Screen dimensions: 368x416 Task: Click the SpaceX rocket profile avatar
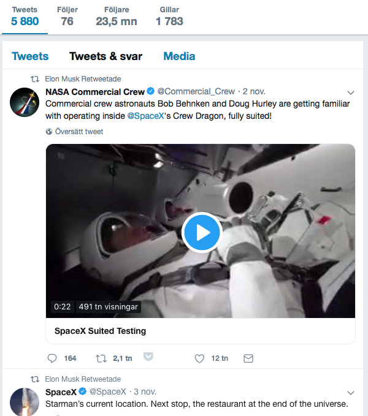pyautogui.click(x=25, y=403)
